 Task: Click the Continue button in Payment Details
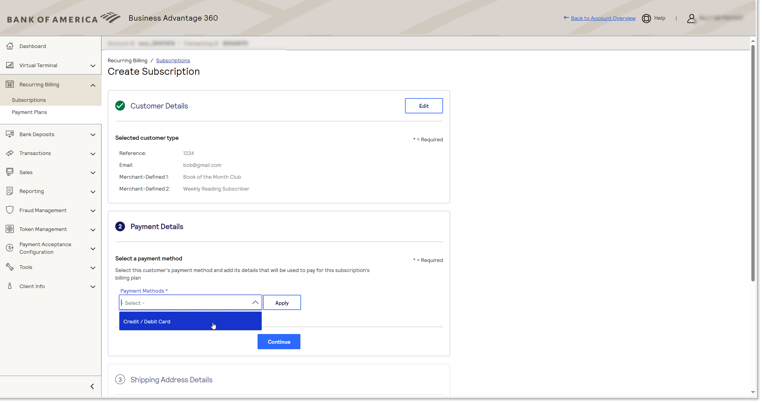279,342
